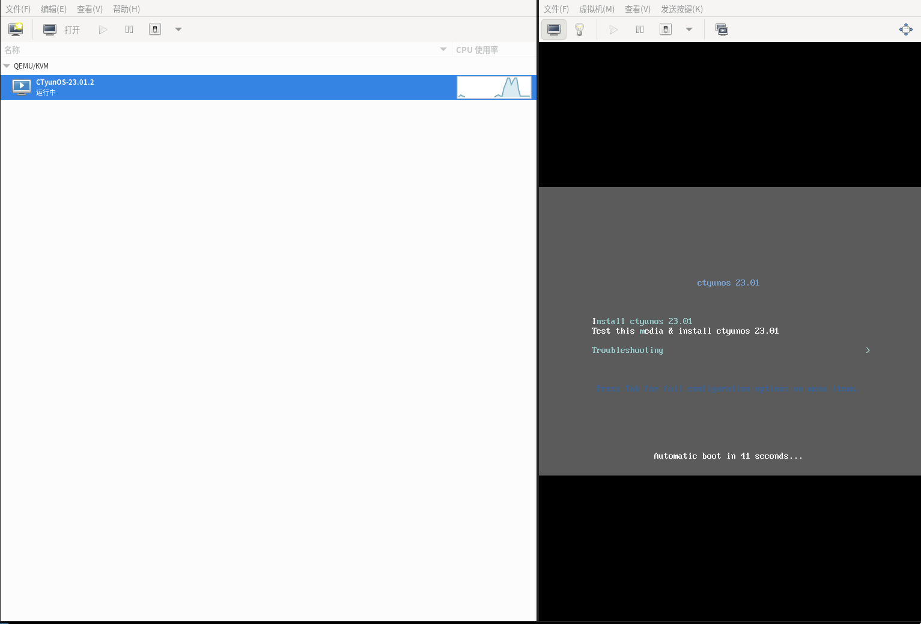Click 'Test this media & install ctyunos 23.01'
Screen dimensions: 921x624
tap(685, 331)
